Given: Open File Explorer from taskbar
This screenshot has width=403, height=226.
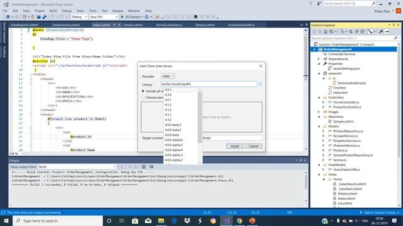Looking at the screenshot, I should click(161, 220).
